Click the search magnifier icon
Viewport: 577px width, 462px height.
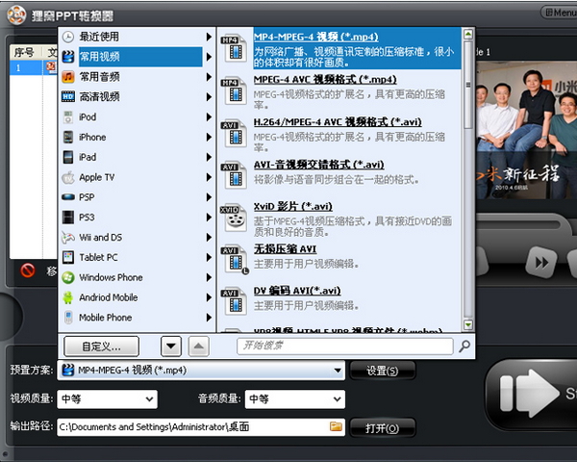(464, 346)
